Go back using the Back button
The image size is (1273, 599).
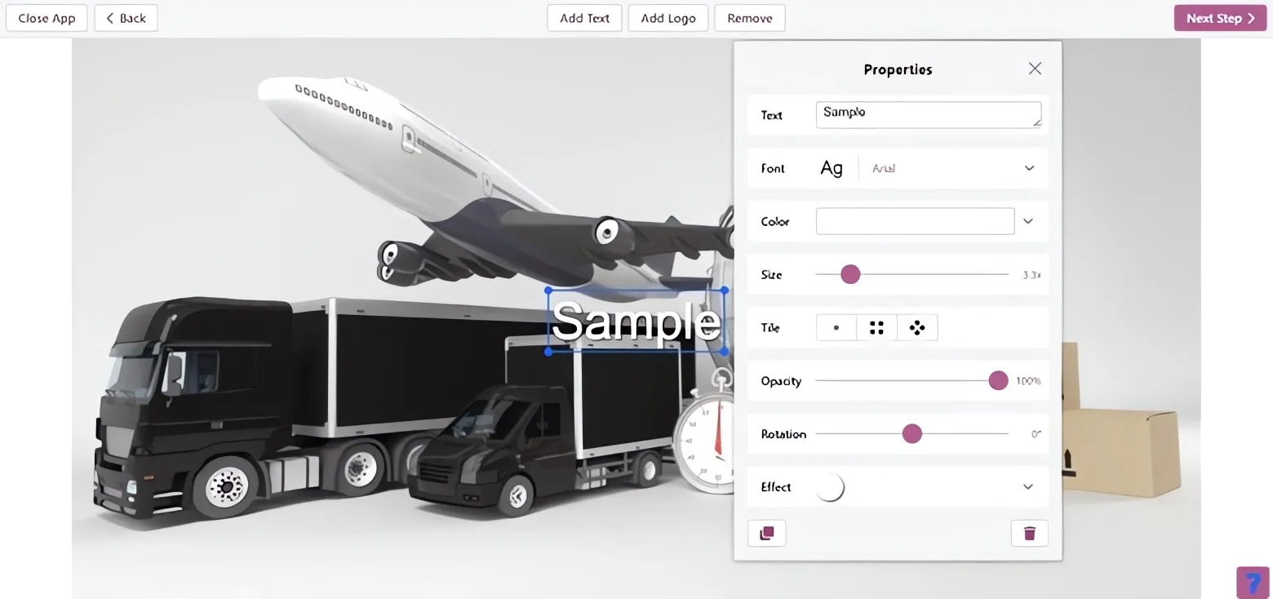click(126, 18)
